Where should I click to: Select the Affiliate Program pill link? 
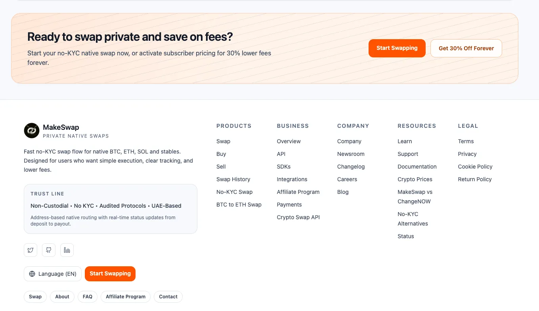[126, 297]
